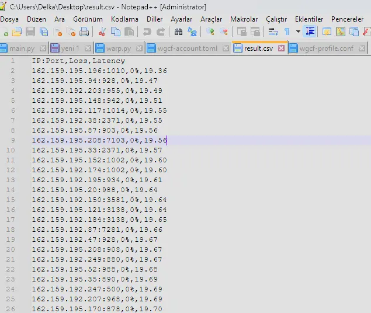
Task: Open the Ara menu
Action: click(60, 19)
